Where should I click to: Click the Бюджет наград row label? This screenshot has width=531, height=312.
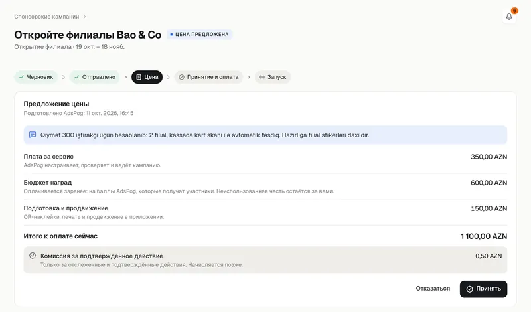tap(48, 183)
